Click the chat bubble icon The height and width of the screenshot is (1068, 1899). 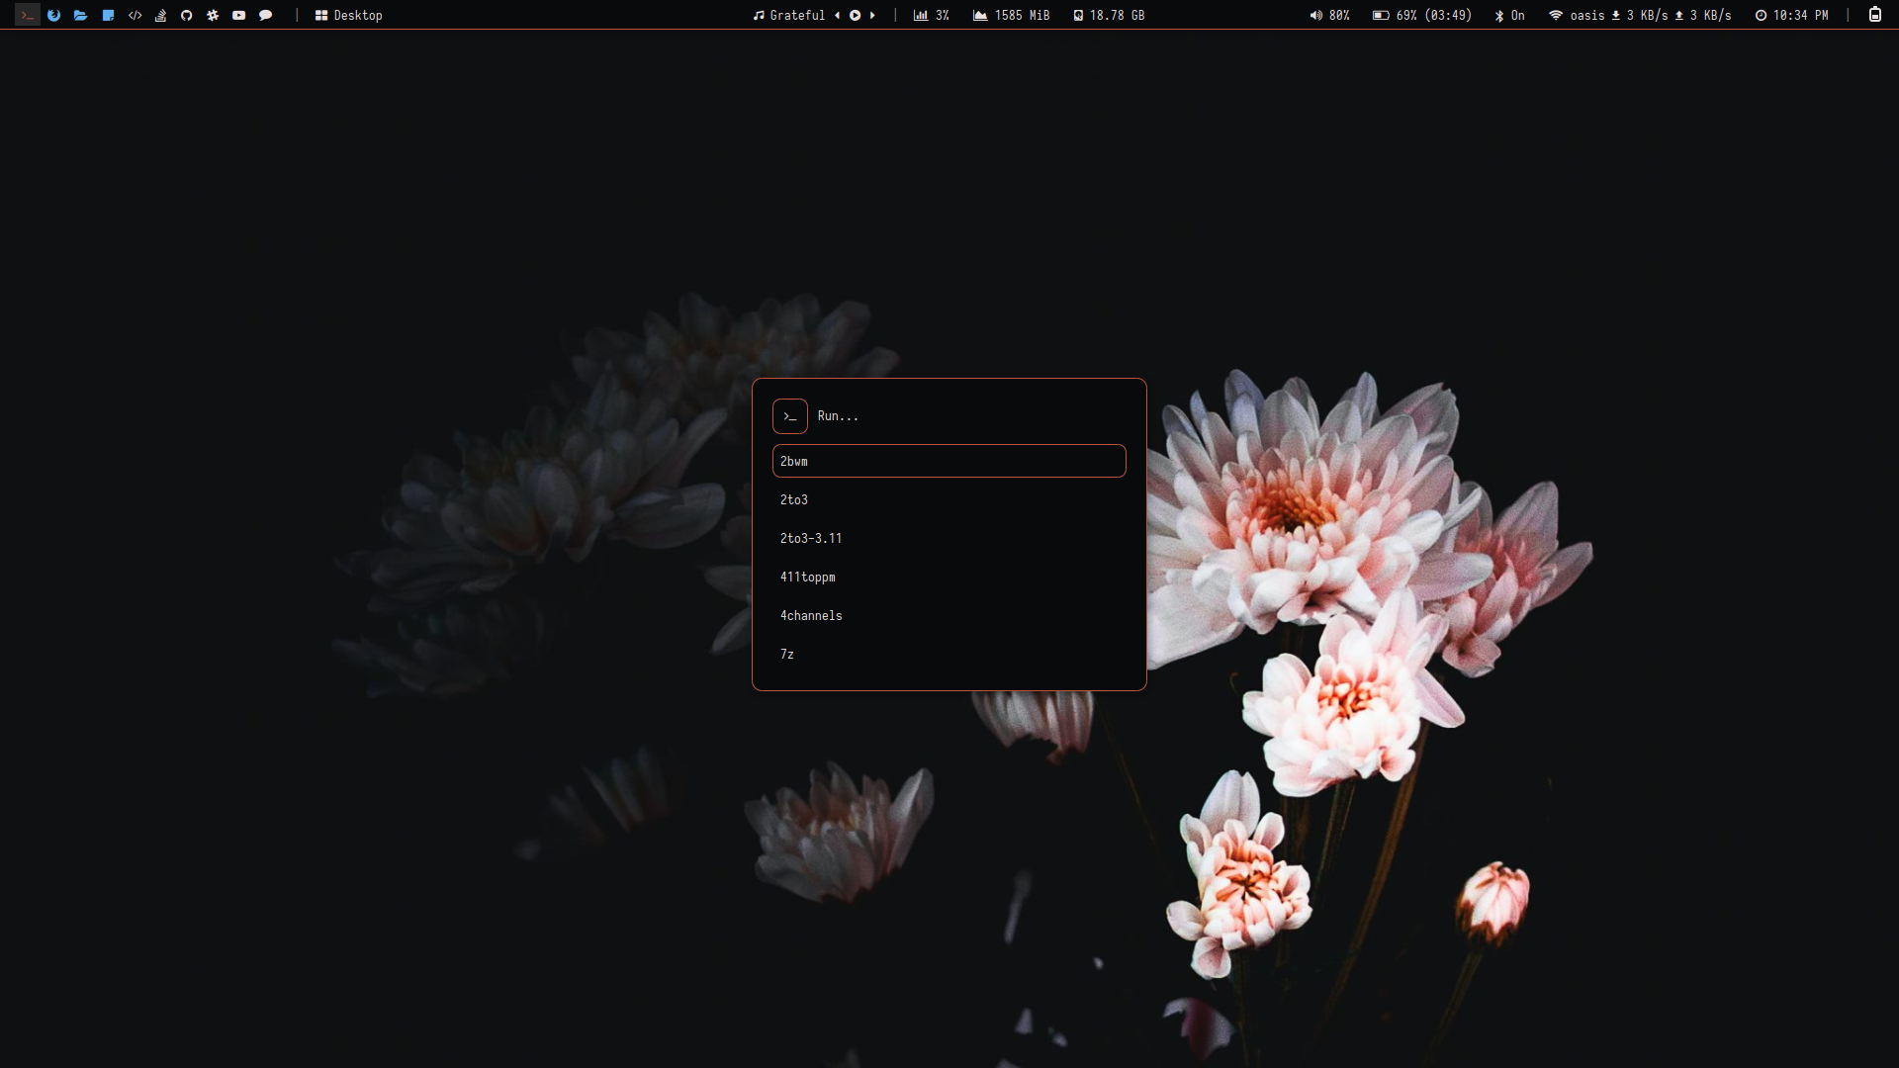265,15
